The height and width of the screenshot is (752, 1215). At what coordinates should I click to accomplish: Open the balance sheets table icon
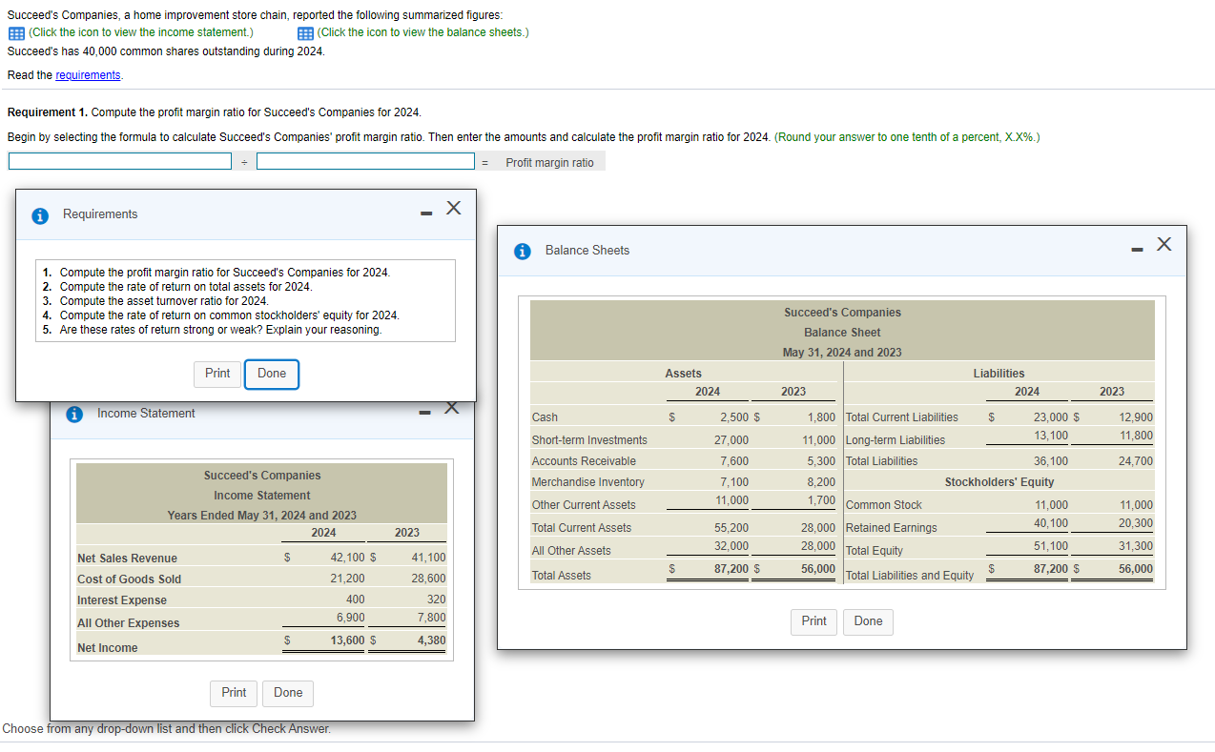tap(305, 32)
